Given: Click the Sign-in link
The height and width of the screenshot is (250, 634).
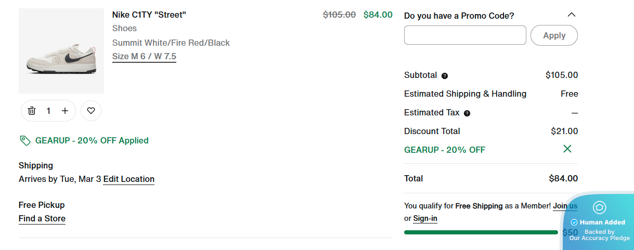Looking at the screenshot, I should click(425, 218).
